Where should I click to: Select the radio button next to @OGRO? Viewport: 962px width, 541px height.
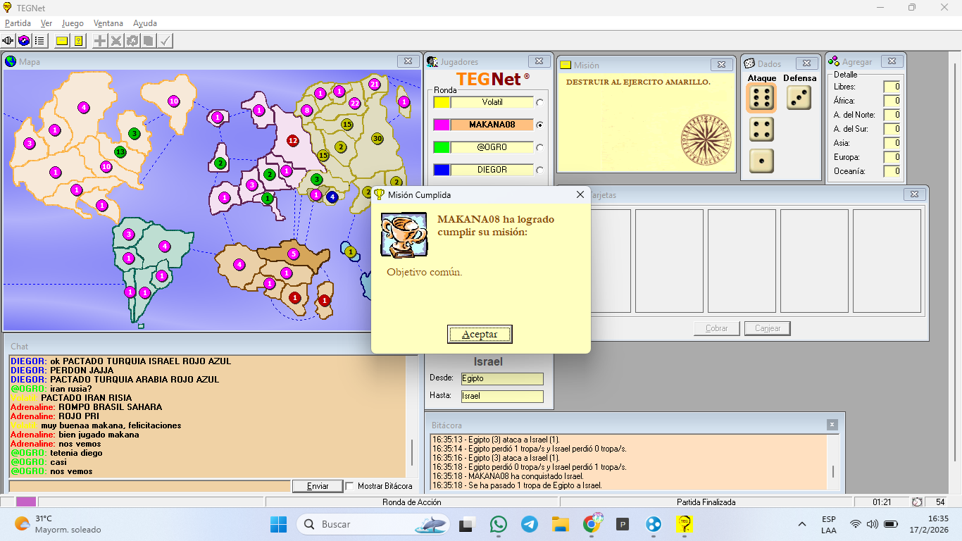click(x=540, y=147)
